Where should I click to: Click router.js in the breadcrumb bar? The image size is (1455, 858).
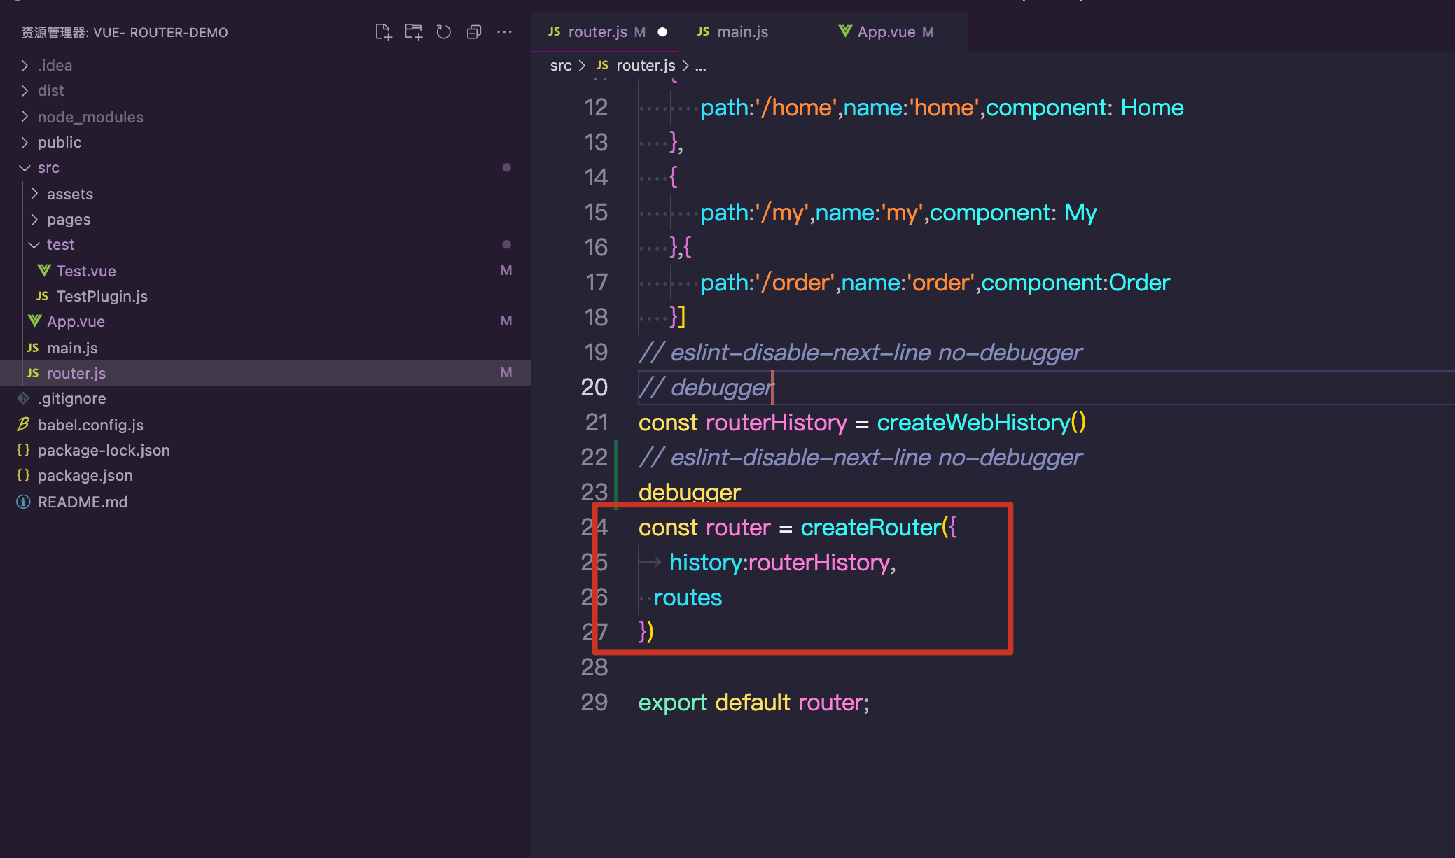tap(646, 66)
